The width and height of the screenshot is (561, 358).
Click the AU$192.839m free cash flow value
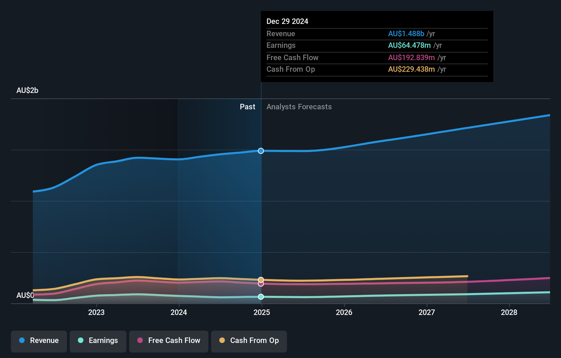pos(411,57)
